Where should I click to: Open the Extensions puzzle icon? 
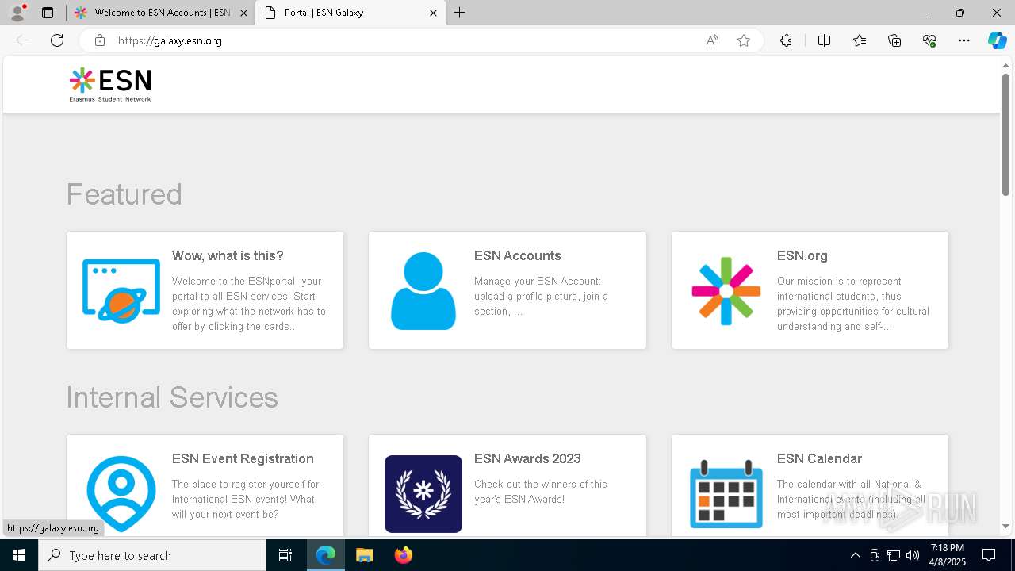coord(786,40)
